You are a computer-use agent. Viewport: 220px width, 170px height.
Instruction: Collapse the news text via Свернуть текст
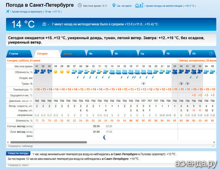(18, 165)
